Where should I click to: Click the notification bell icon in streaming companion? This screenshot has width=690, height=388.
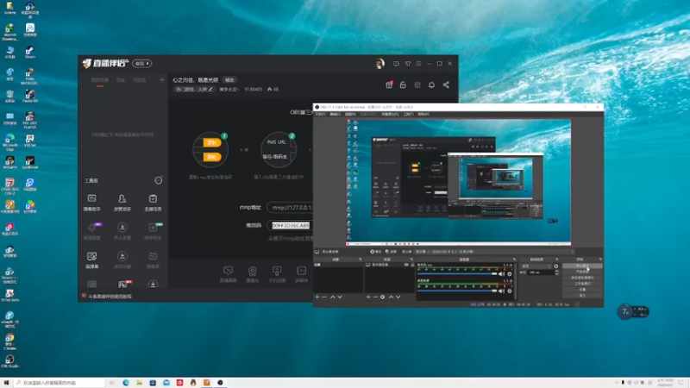431,84
